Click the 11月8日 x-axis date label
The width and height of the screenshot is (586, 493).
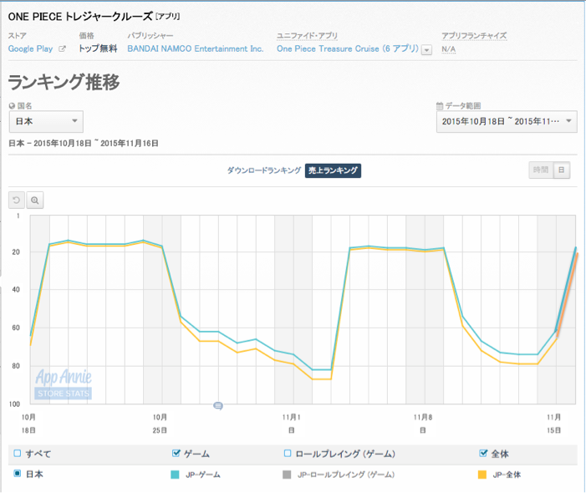coord(423,424)
